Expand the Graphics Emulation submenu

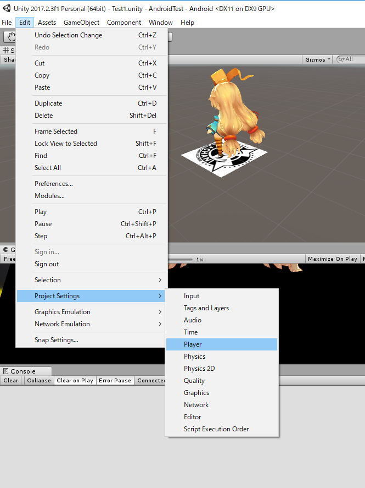[92, 312]
